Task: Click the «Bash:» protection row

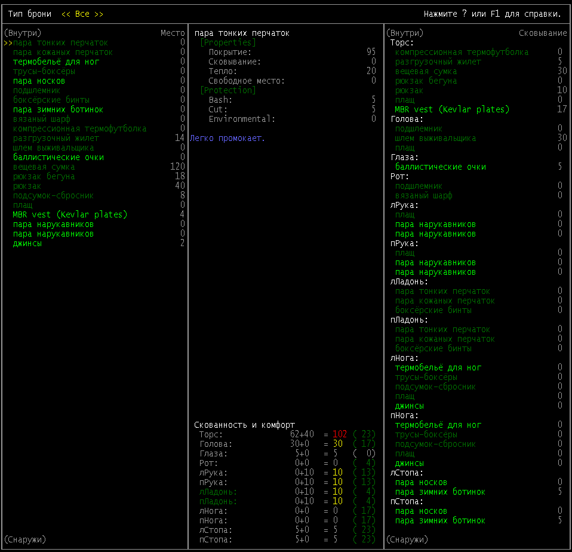Action: click(292, 100)
